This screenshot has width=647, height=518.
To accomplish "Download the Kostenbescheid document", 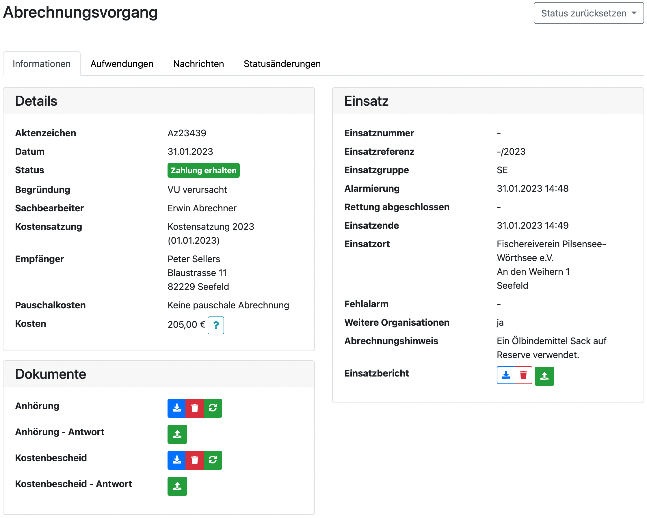I will tap(176, 460).
